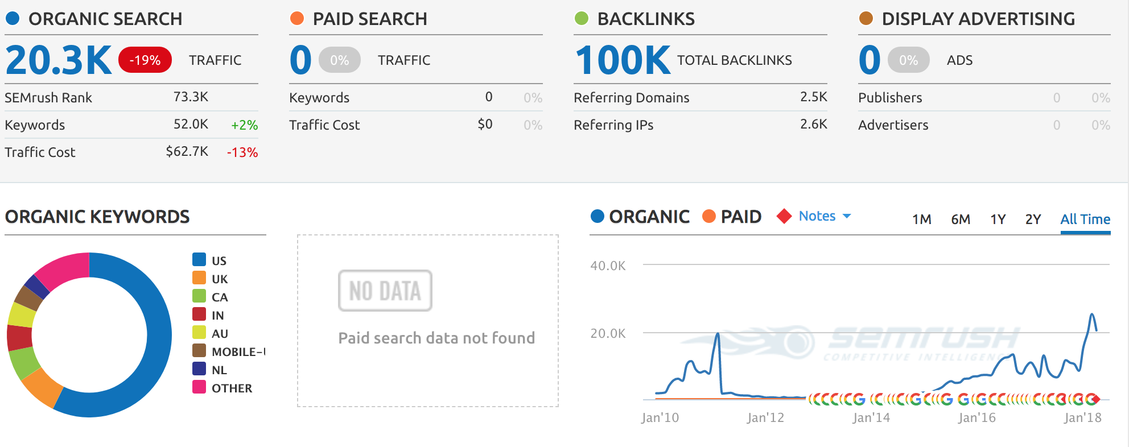Image resolution: width=1129 pixels, height=447 pixels.
Task: Select the pink OTHER donut segment
Action: [64, 268]
